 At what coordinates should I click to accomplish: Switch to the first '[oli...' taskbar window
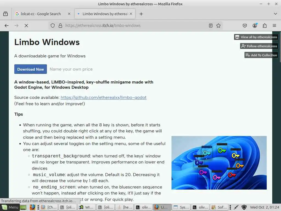(x=68, y=207)
